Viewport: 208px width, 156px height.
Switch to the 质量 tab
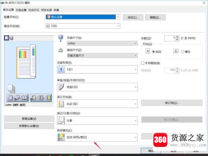[56, 10]
